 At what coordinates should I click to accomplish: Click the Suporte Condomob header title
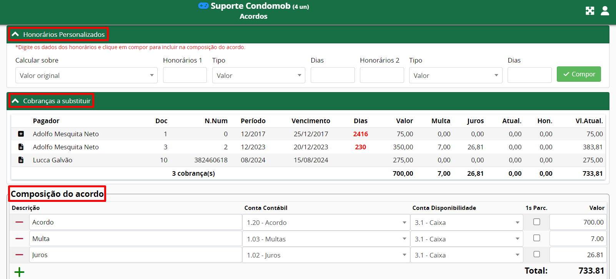[251, 6]
